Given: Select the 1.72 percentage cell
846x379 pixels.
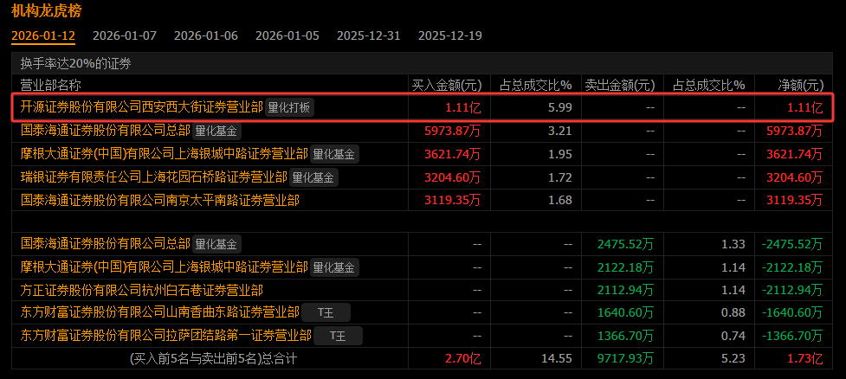Looking at the screenshot, I should pos(562,177).
